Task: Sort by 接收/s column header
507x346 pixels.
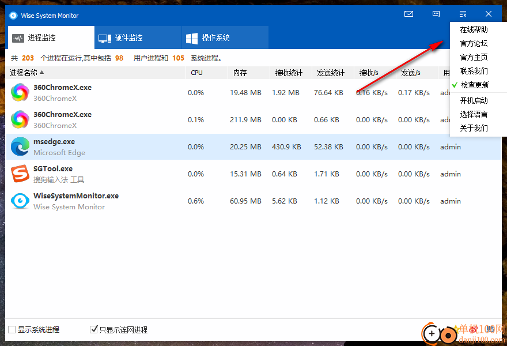Action: pyautogui.click(x=374, y=73)
